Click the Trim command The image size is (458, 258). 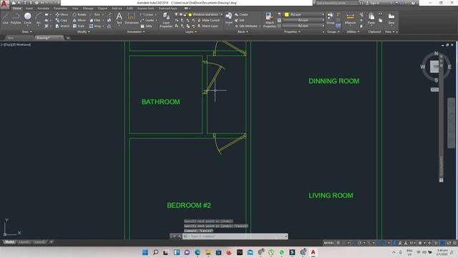click(x=95, y=14)
